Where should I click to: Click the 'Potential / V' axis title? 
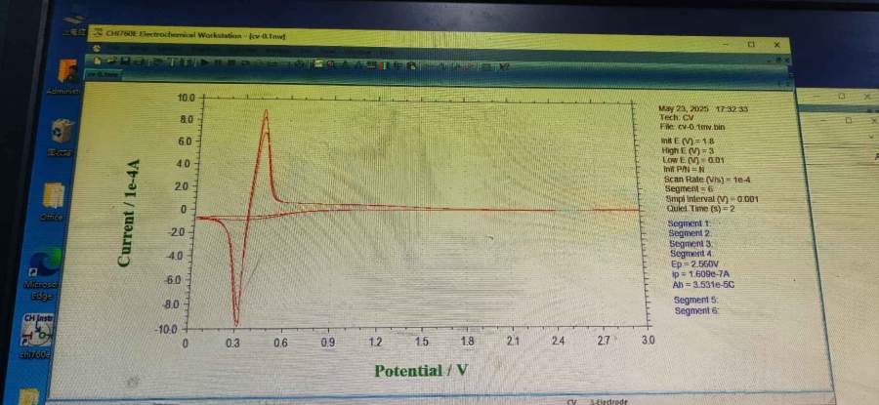click(420, 371)
